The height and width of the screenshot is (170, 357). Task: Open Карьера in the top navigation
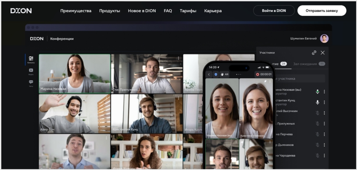(213, 11)
